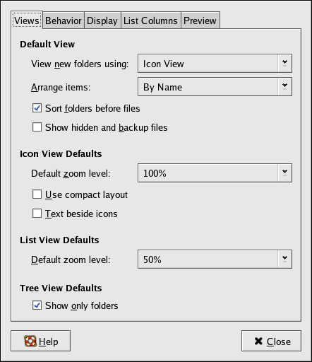Expand the 50% list zoom level dropdown
The image size is (312, 362).
coord(215,259)
